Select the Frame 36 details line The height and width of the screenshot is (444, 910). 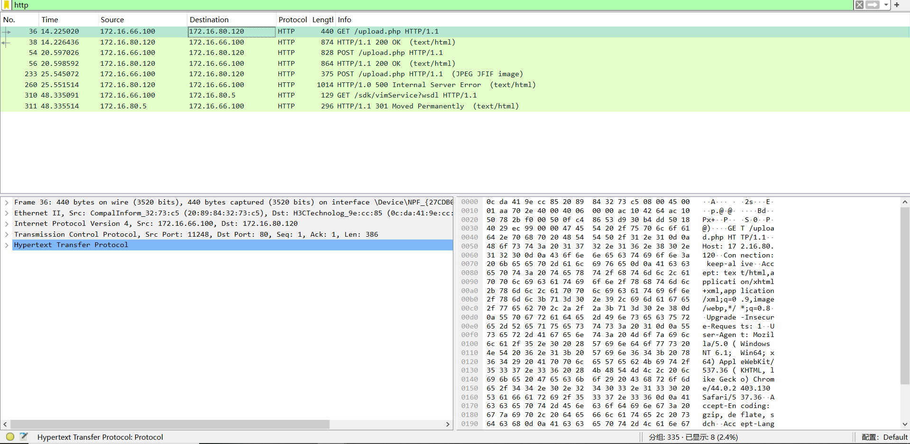[x=233, y=202]
